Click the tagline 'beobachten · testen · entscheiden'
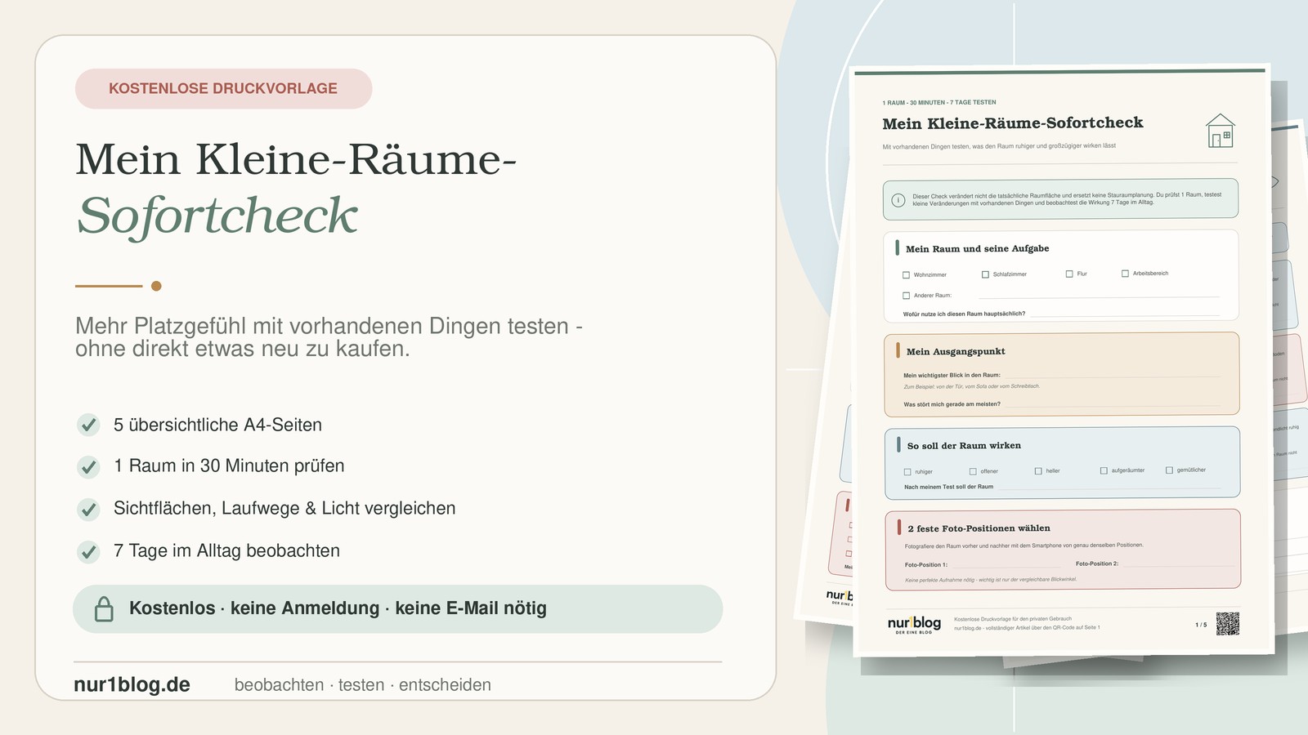The width and height of the screenshot is (1308, 735). [x=363, y=685]
